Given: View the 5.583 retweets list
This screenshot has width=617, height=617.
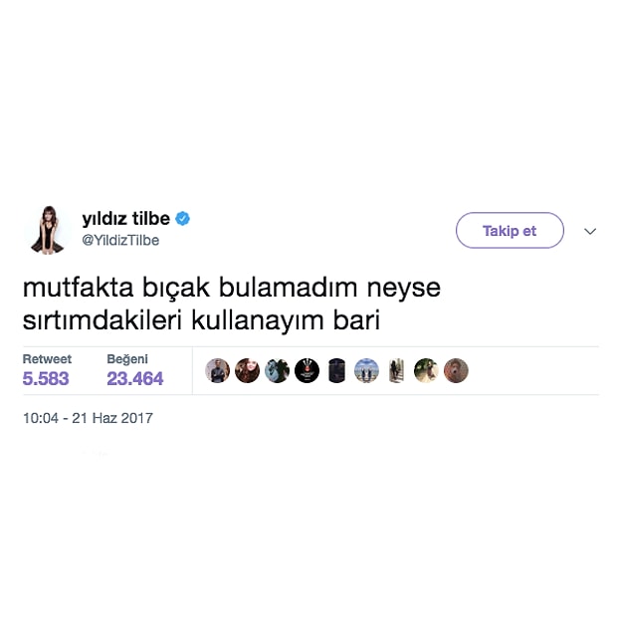Looking at the screenshot, I should (46, 378).
